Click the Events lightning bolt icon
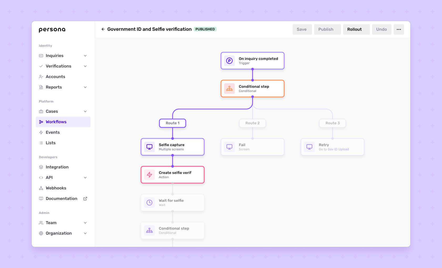The width and height of the screenshot is (442, 268). (41, 132)
